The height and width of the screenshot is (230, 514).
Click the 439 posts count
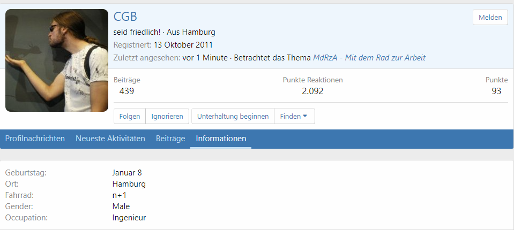pos(126,91)
